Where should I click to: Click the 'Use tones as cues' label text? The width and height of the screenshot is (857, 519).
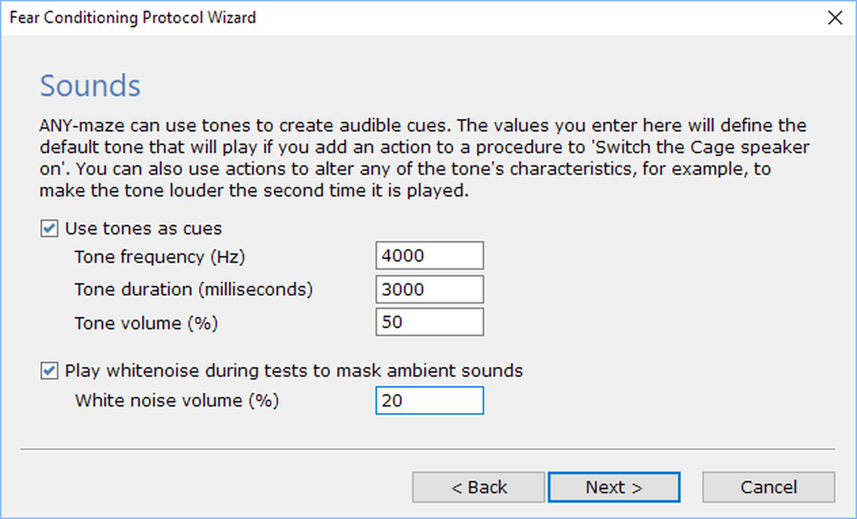point(144,228)
